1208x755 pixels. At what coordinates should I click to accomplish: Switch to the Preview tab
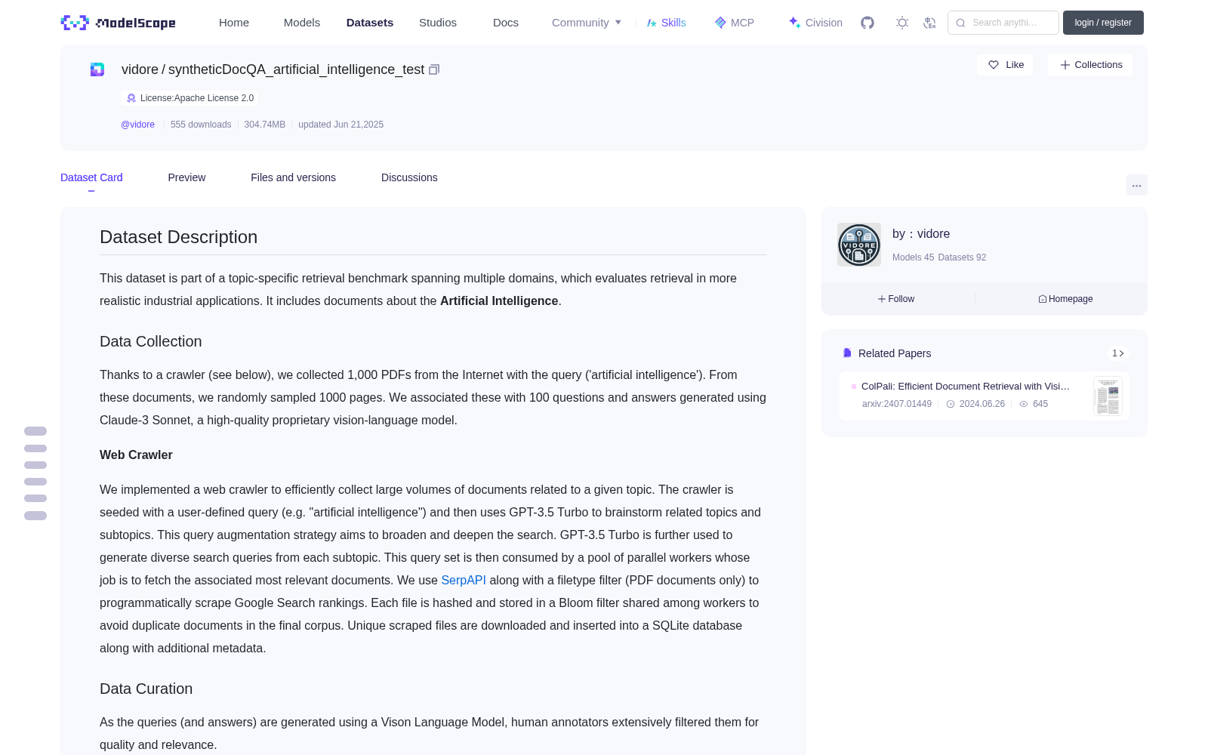(186, 177)
